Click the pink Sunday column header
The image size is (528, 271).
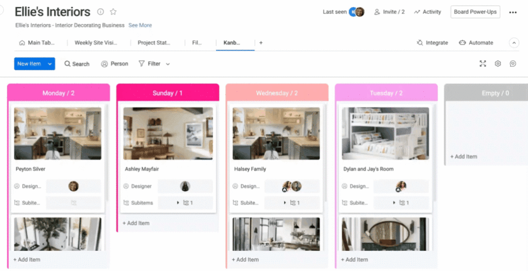(168, 93)
